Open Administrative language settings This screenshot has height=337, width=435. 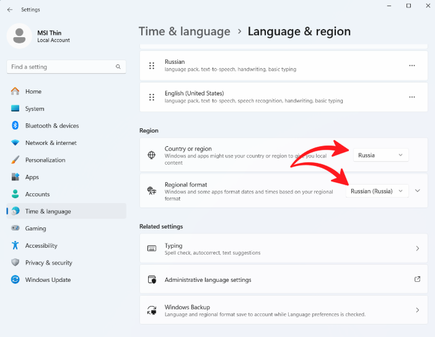tap(284, 280)
